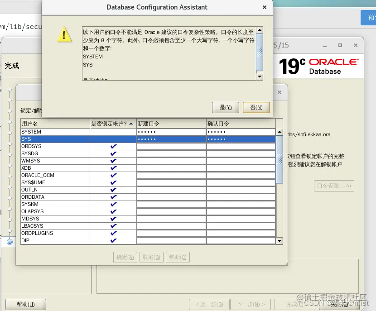This screenshot has width=376, height=311.
Task: Select the ORDSYS username cell
Action: coord(55,146)
